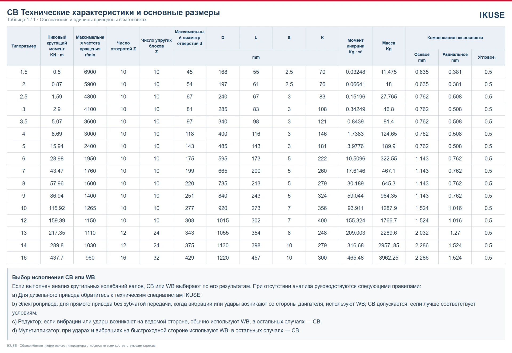The width and height of the screenshot is (512, 353).
Task: Click the 'Масса Kg' column header
Action: point(389,46)
